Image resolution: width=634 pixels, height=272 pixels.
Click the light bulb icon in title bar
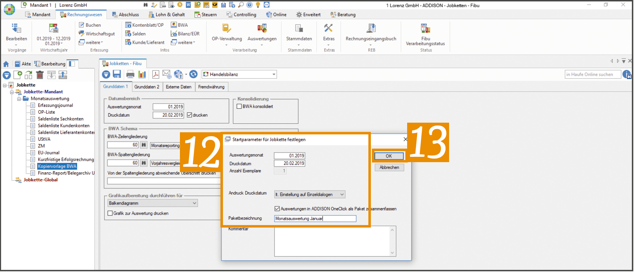click(258, 5)
